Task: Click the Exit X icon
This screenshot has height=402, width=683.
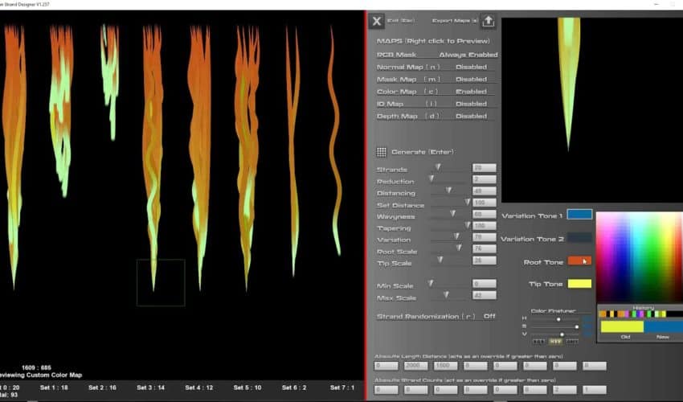Action: (x=376, y=22)
